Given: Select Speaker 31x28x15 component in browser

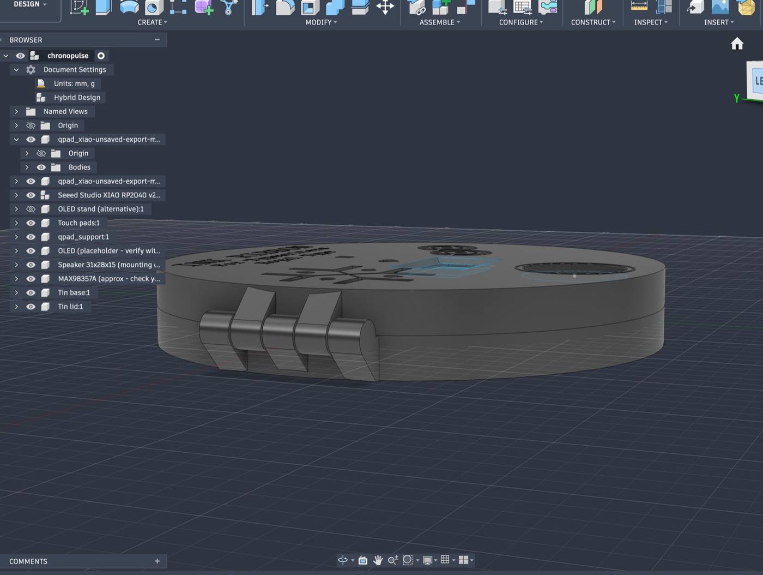Looking at the screenshot, I should pos(108,265).
